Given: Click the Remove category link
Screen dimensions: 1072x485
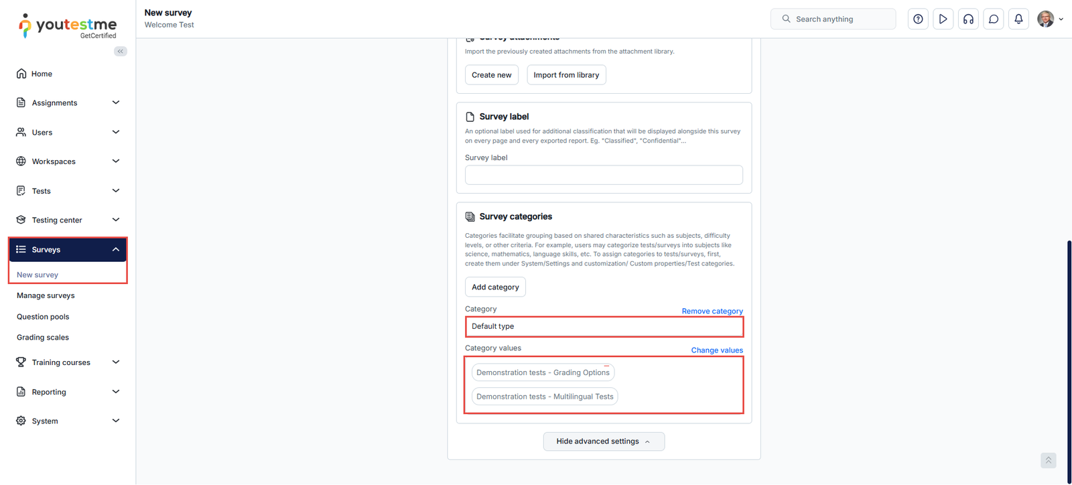Looking at the screenshot, I should (x=712, y=311).
